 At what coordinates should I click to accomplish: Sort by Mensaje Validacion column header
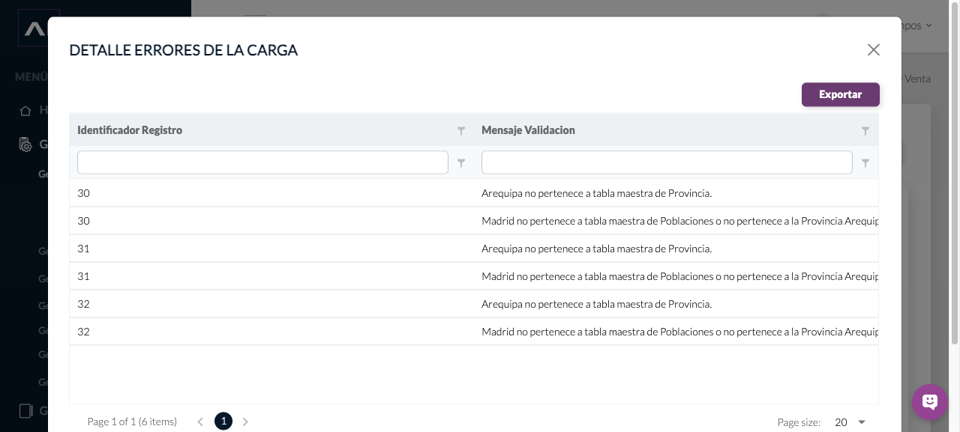click(528, 130)
